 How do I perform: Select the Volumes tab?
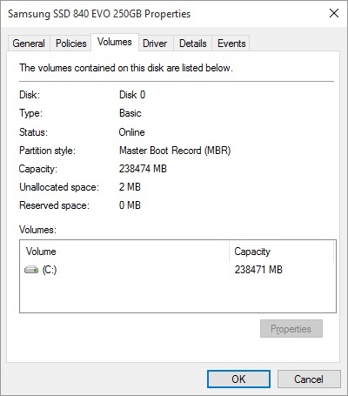tap(115, 43)
